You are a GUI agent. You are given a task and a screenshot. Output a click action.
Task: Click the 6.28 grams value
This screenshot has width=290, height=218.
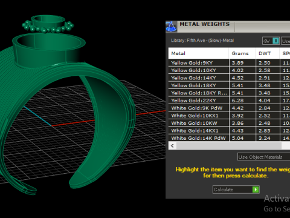pos(237,101)
